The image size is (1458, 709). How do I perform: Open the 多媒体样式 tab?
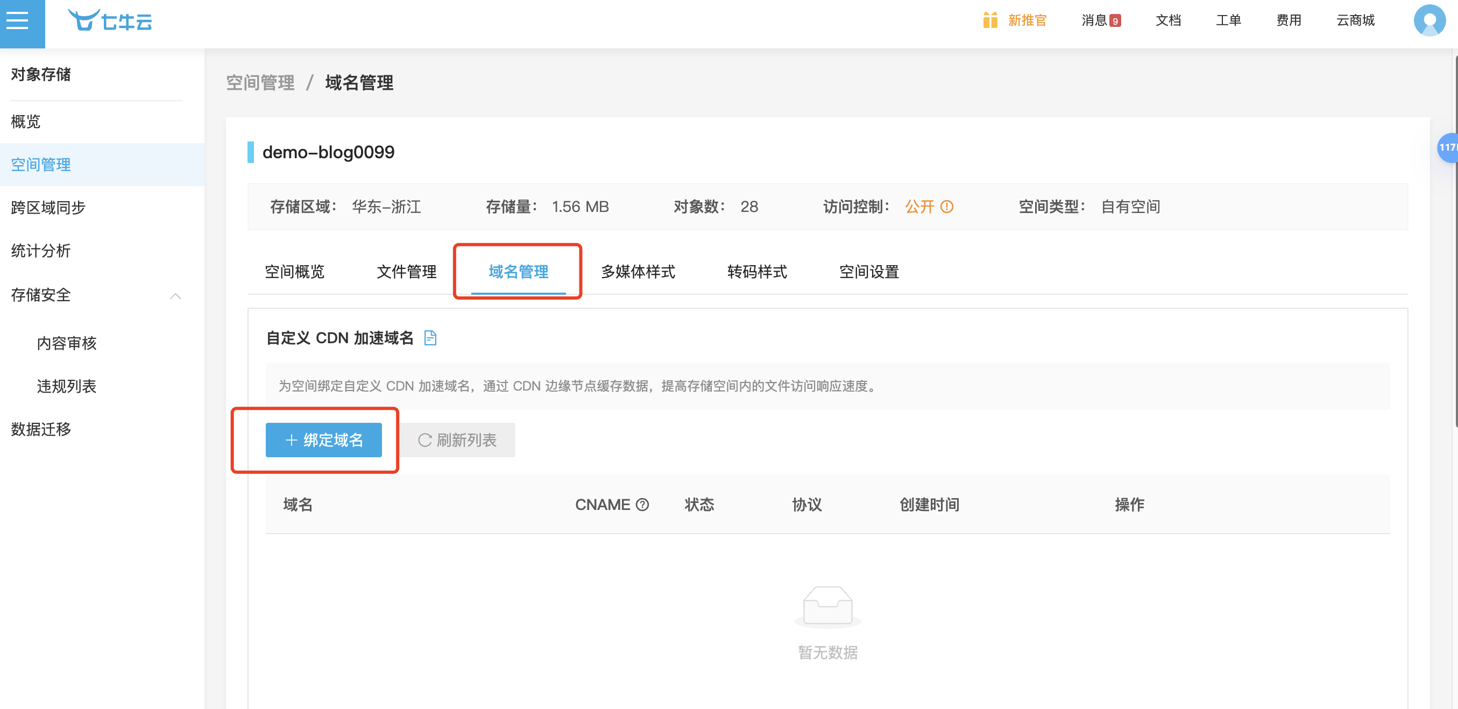(638, 272)
